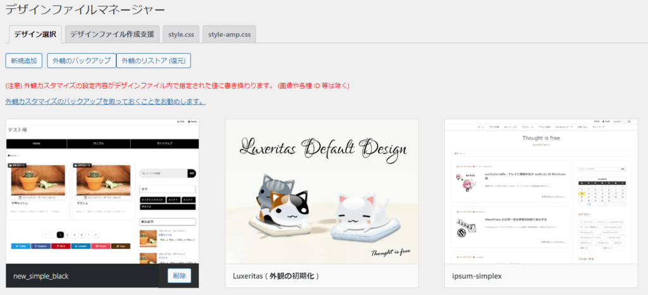The width and height of the screenshot is (648, 295).
Task: Click the 外観のリストア (復元) button
Action: 154,61
